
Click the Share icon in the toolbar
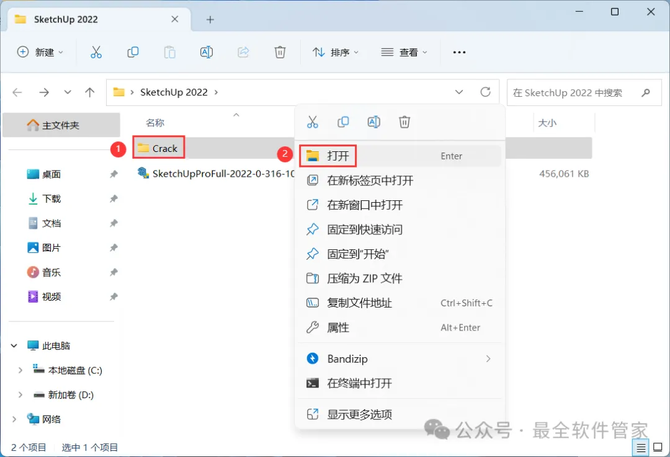(243, 52)
